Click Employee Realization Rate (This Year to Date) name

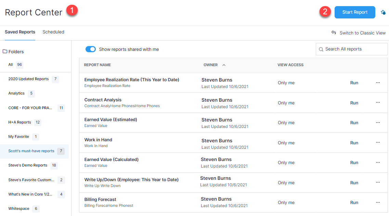point(132,80)
